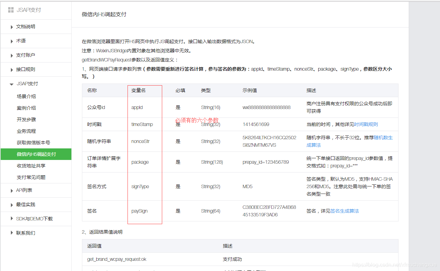The width and height of the screenshot is (440, 271).
Task: Click the nonceStr variable cell
Action: (140, 141)
